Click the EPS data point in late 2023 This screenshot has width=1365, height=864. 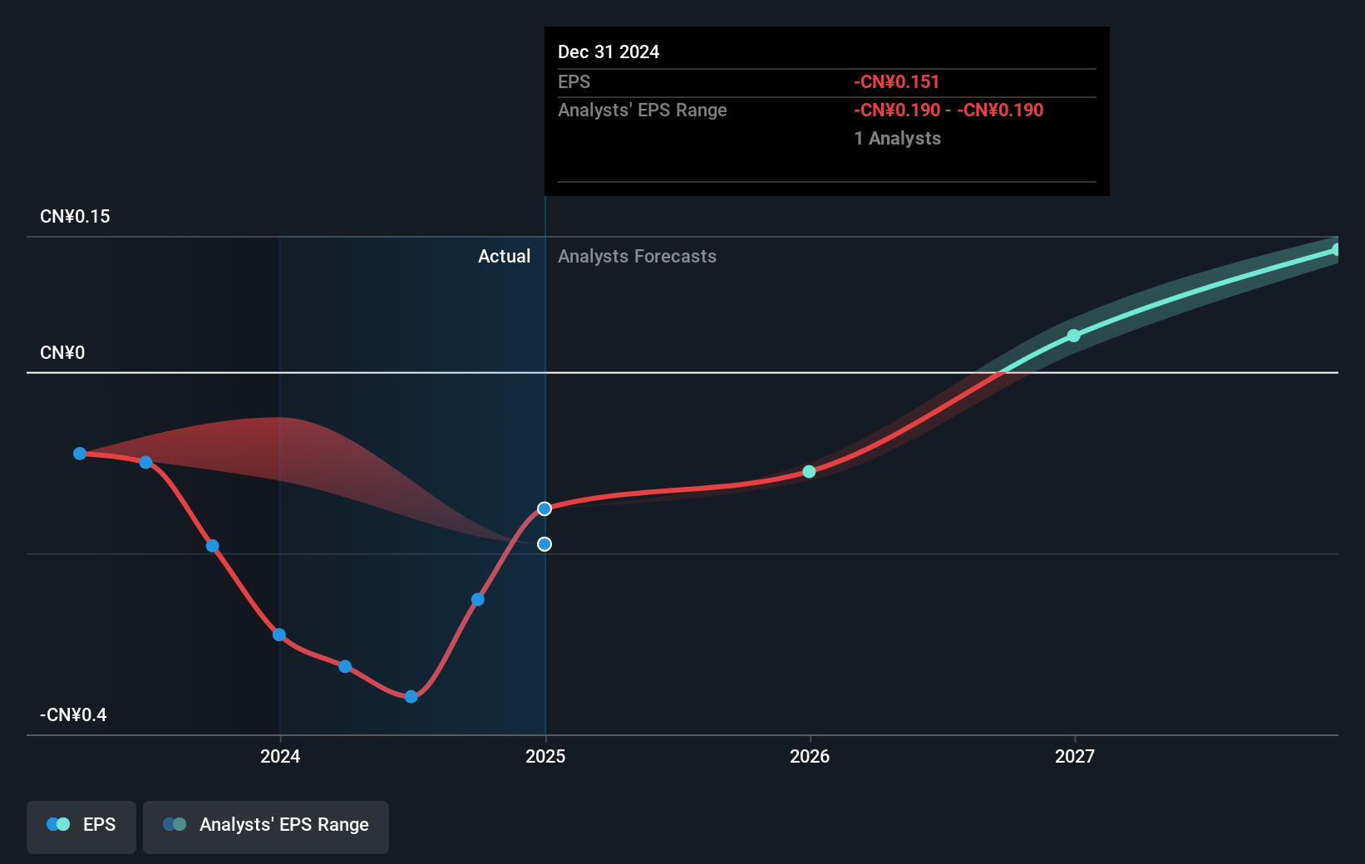[212, 546]
